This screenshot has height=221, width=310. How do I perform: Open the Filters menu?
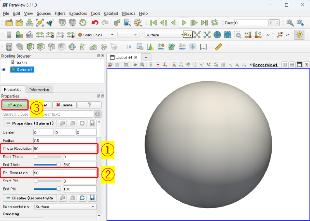point(60,13)
